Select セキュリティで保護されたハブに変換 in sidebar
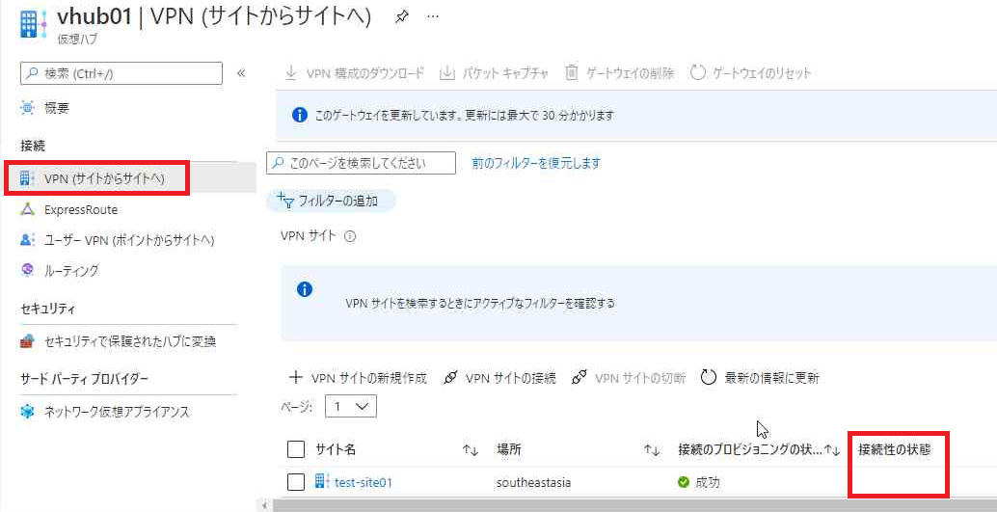The image size is (997, 512). (x=130, y=341)
